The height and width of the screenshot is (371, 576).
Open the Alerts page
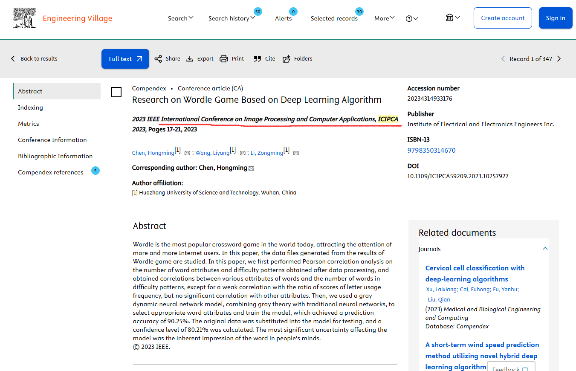coord(284,18)
